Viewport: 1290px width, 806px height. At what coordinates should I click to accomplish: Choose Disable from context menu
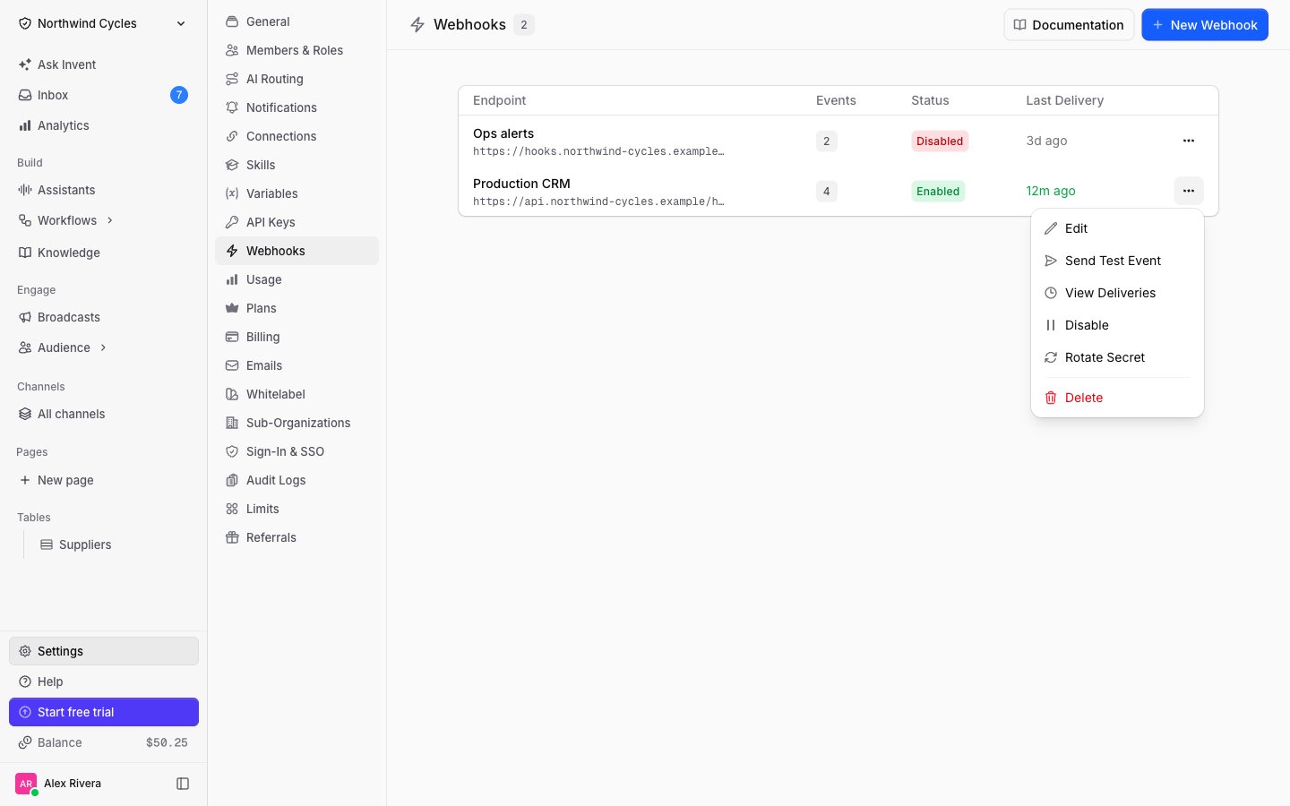coord(1117,325)
